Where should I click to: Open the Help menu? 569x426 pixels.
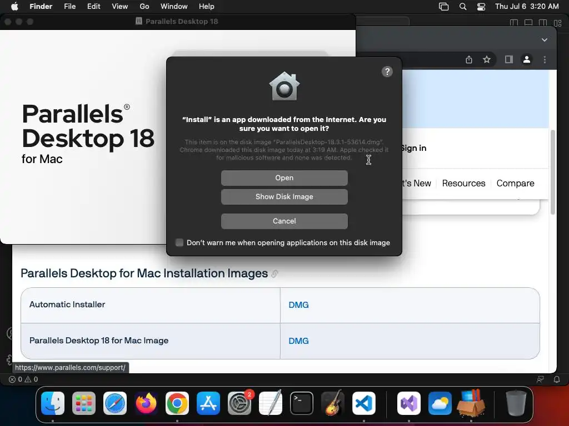click(207, 6)
